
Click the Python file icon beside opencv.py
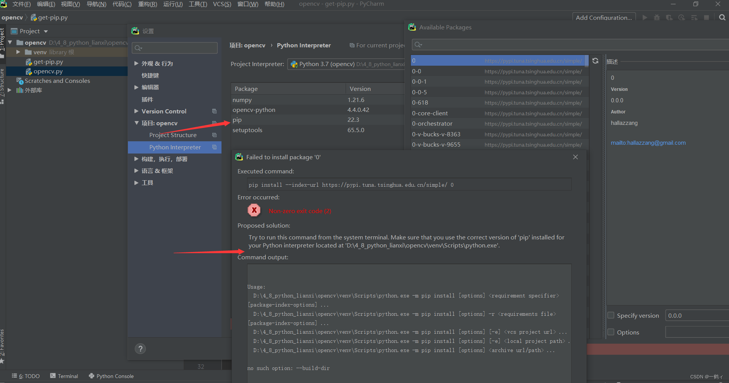click(x=29, y=71)
